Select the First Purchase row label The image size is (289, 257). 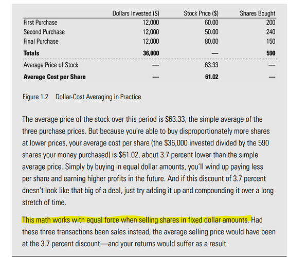(x=40, y=23)
